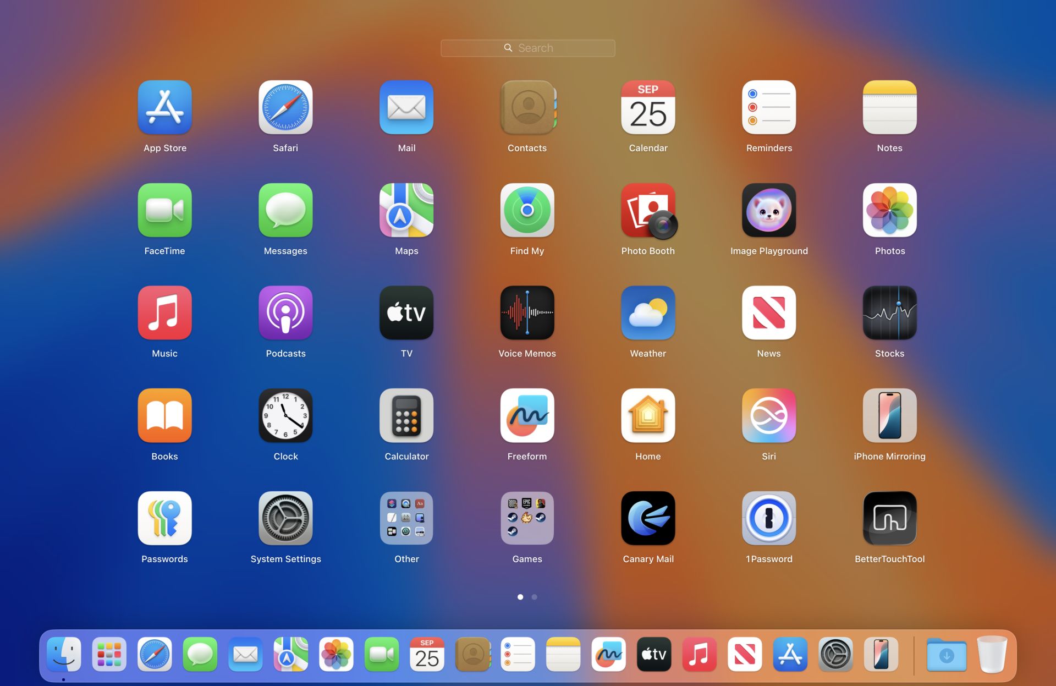Open BetterTouchTool
The width and height of the screenshot is (1056, 686).
click(x=889, y=518)
